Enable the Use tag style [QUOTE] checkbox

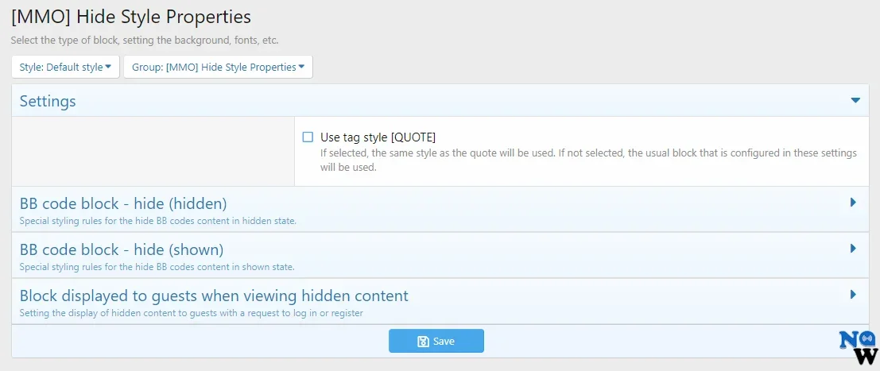click(308, 137)
